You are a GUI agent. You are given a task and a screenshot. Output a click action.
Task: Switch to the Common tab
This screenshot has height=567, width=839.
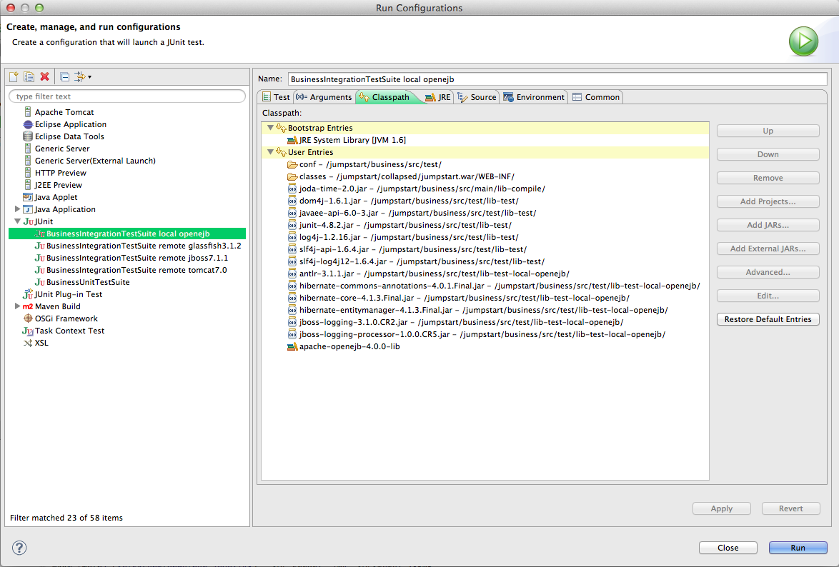[x=595, y=97]
